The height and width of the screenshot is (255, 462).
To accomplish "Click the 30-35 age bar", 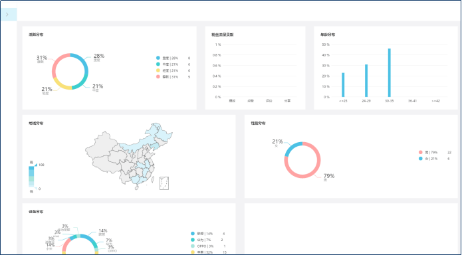I will pos(390,73).
